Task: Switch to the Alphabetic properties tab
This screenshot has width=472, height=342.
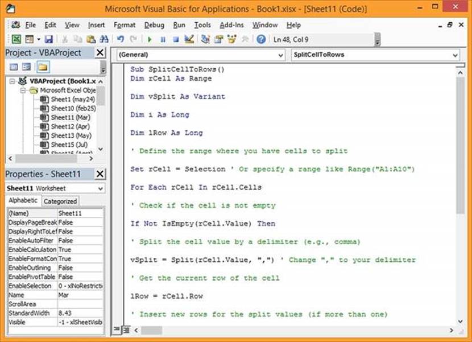Action: click(23, 201)
